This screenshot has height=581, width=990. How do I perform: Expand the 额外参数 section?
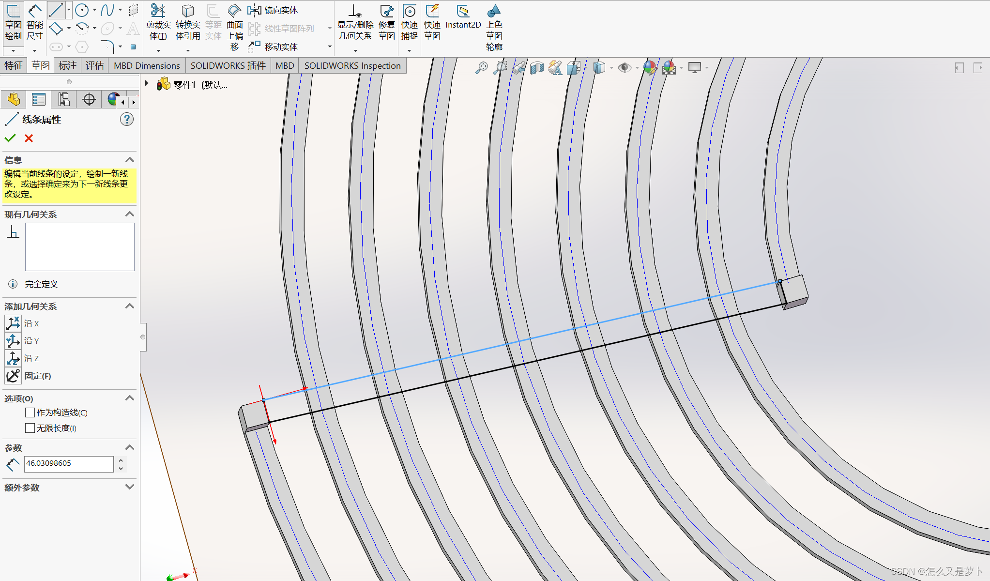129,487
